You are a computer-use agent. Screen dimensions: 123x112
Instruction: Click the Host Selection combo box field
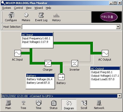pyautogui.click(x=69, y=27)
